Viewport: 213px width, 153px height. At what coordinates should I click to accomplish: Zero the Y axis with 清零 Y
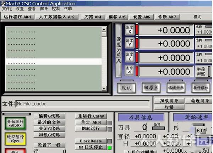coord(130,42)
